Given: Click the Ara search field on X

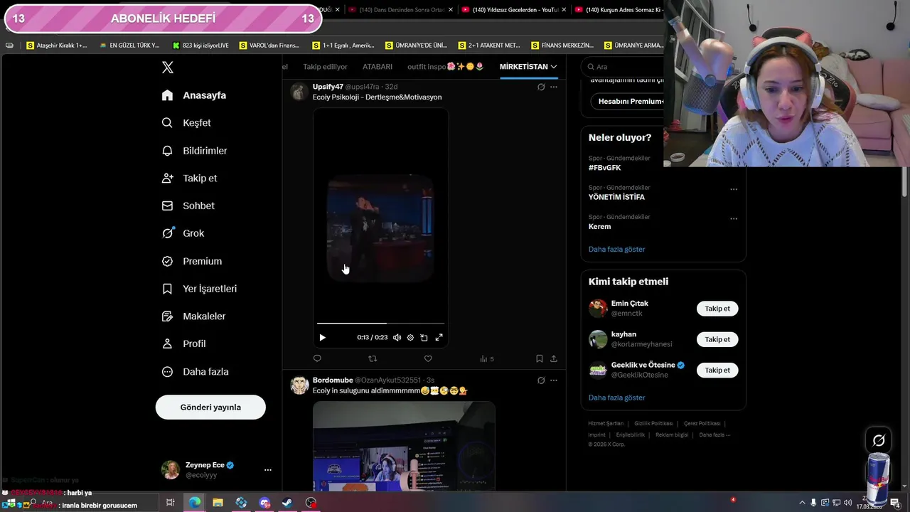Looking at the screenshot, I should [x=623, y=67].
